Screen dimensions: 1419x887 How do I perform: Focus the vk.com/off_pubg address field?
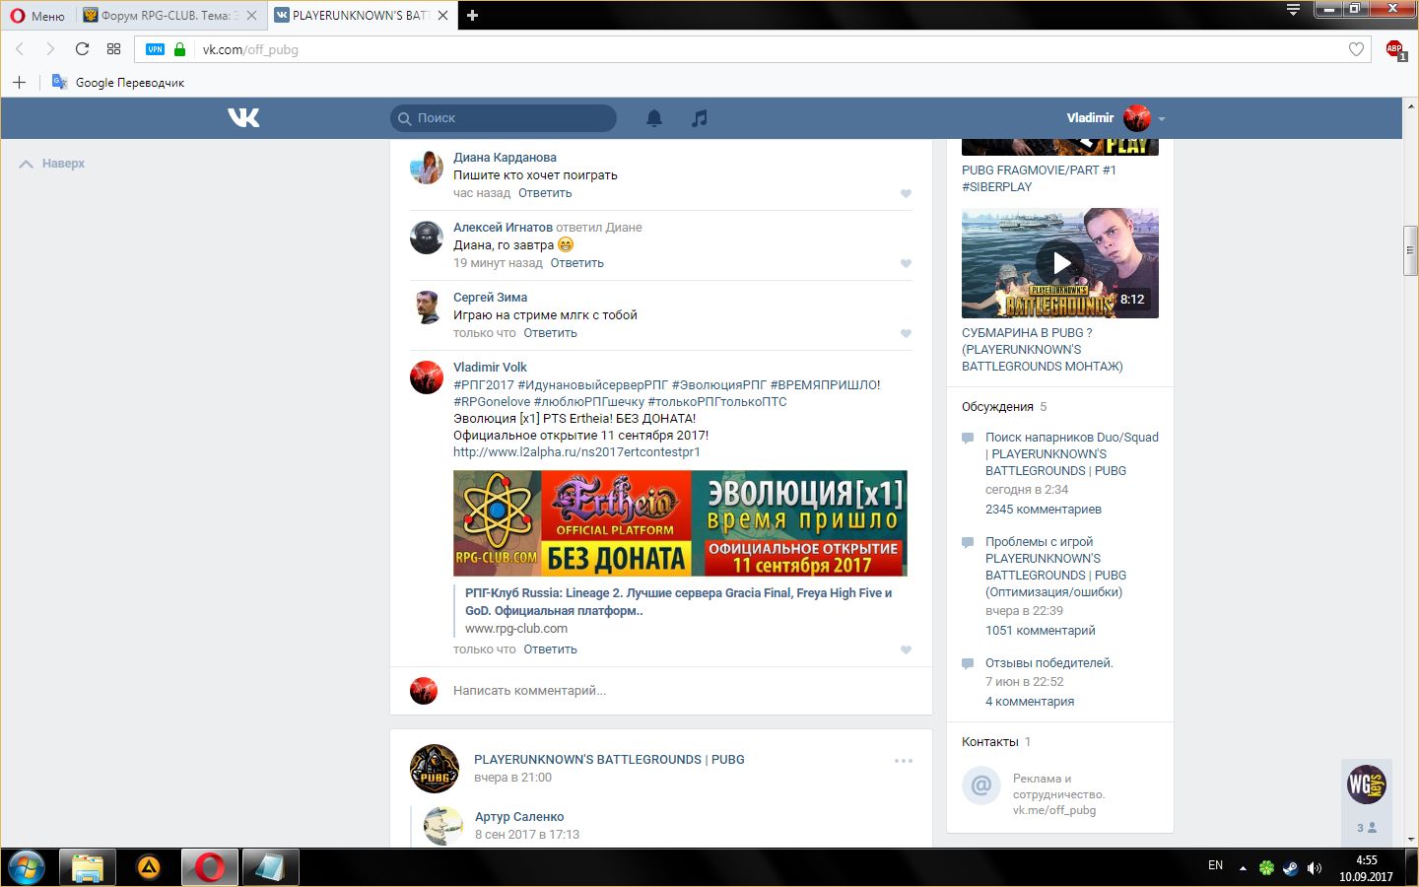(x=754, y=49)
